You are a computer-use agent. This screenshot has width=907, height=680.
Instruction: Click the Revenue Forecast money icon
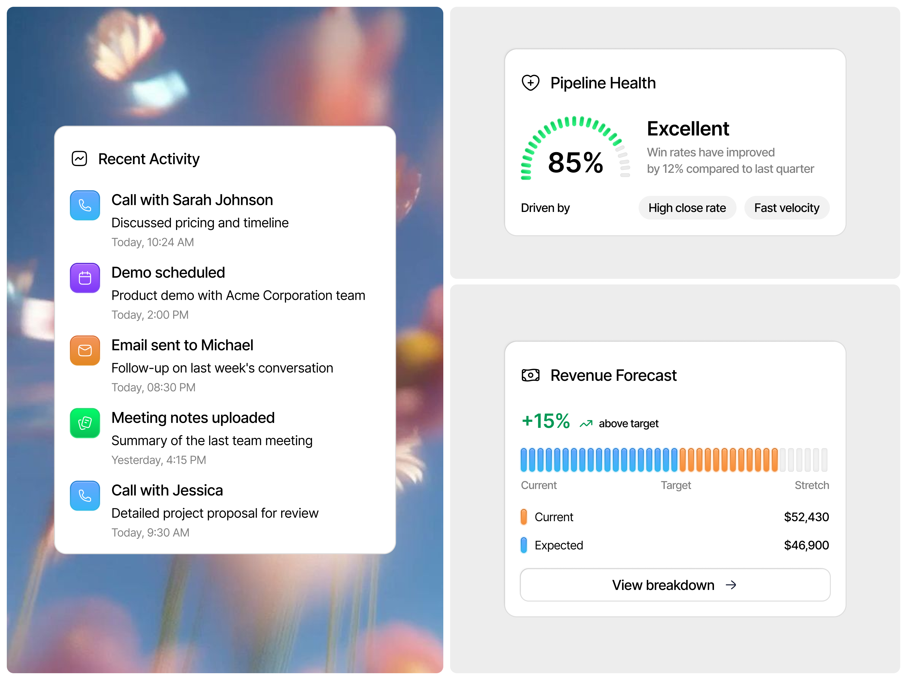click(530, 375)
